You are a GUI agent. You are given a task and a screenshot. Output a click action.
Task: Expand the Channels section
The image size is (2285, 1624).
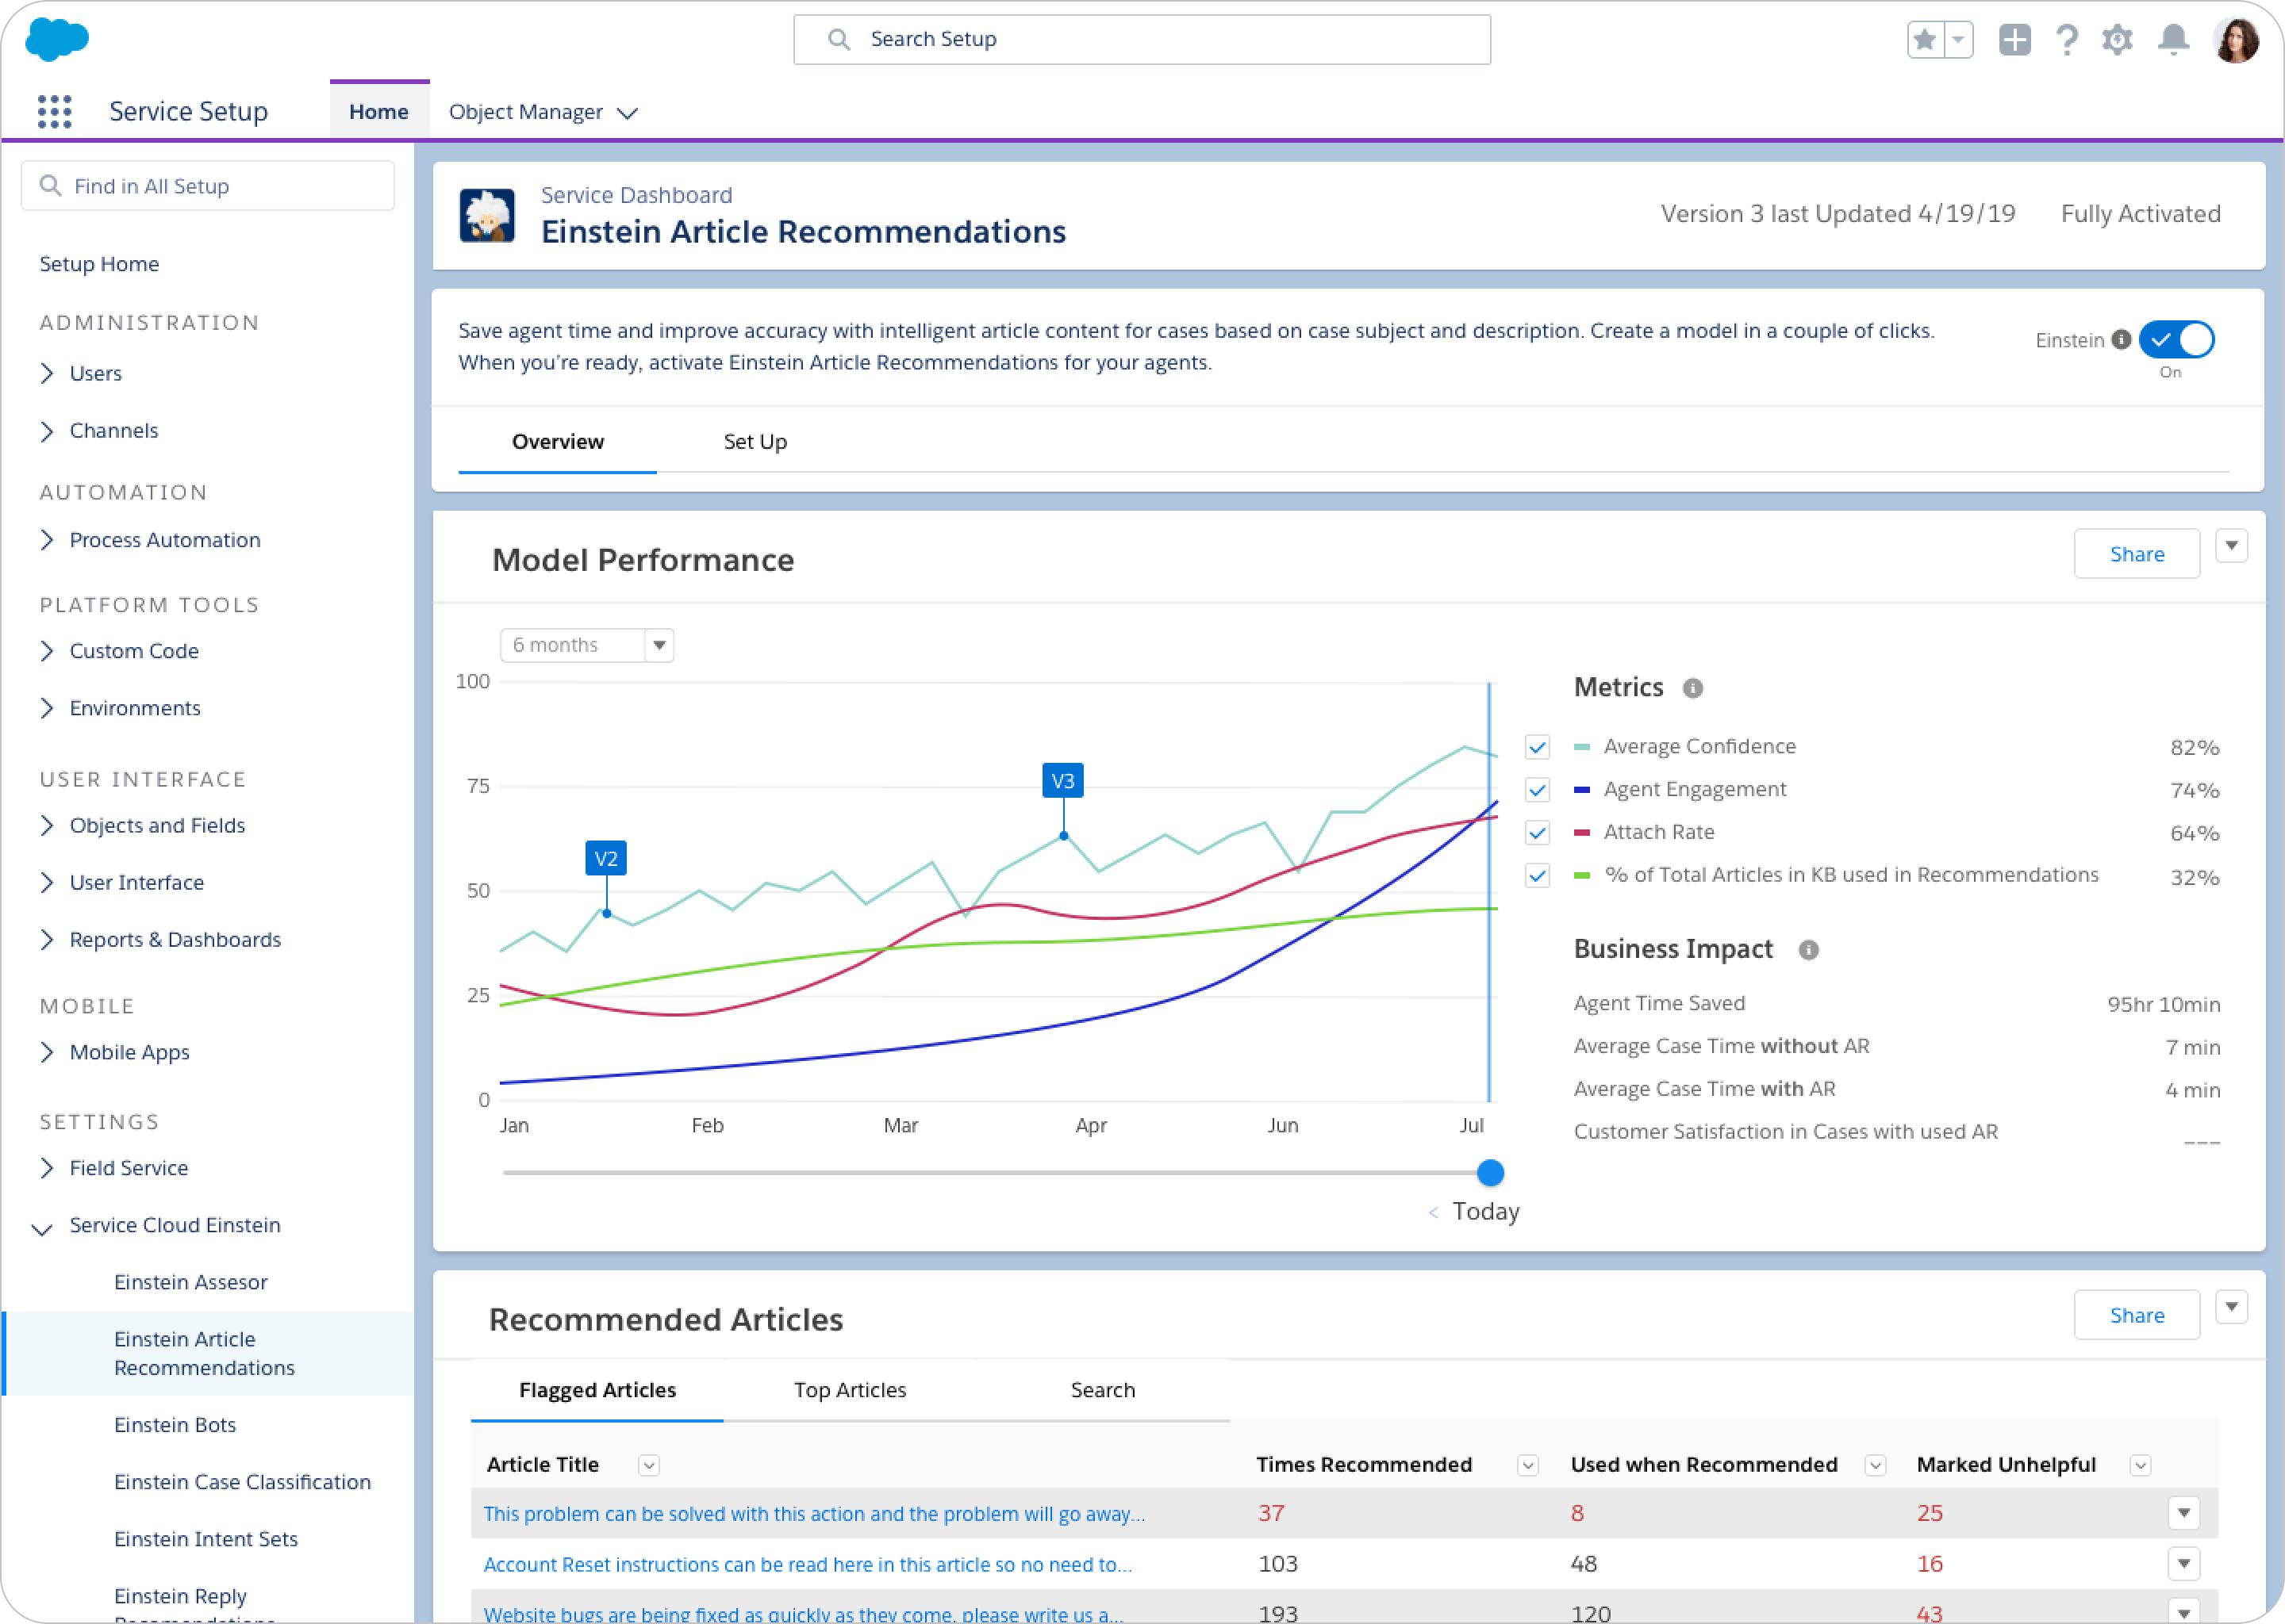point(47,431)
